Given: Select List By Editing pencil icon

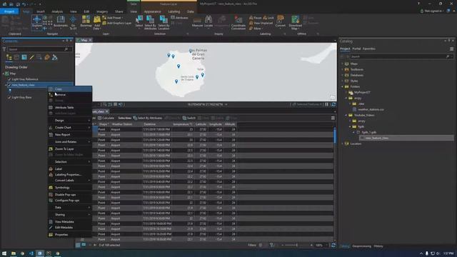Looking at the screenshot, I should coord(31,57).
